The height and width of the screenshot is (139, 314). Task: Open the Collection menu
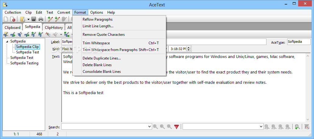click(13, 12)
